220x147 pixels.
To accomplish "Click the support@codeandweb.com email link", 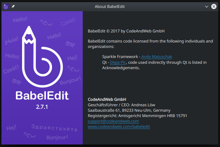I will tap(113, 121).
